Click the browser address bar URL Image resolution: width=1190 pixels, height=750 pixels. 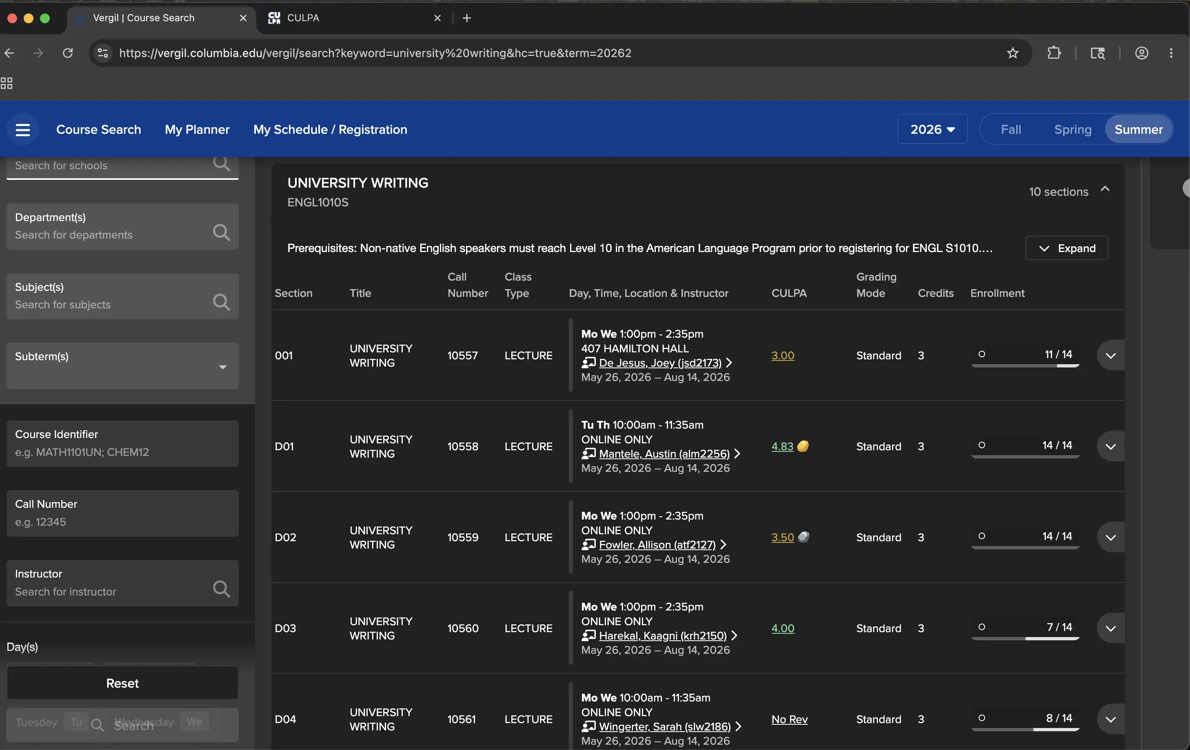[375, 53]
